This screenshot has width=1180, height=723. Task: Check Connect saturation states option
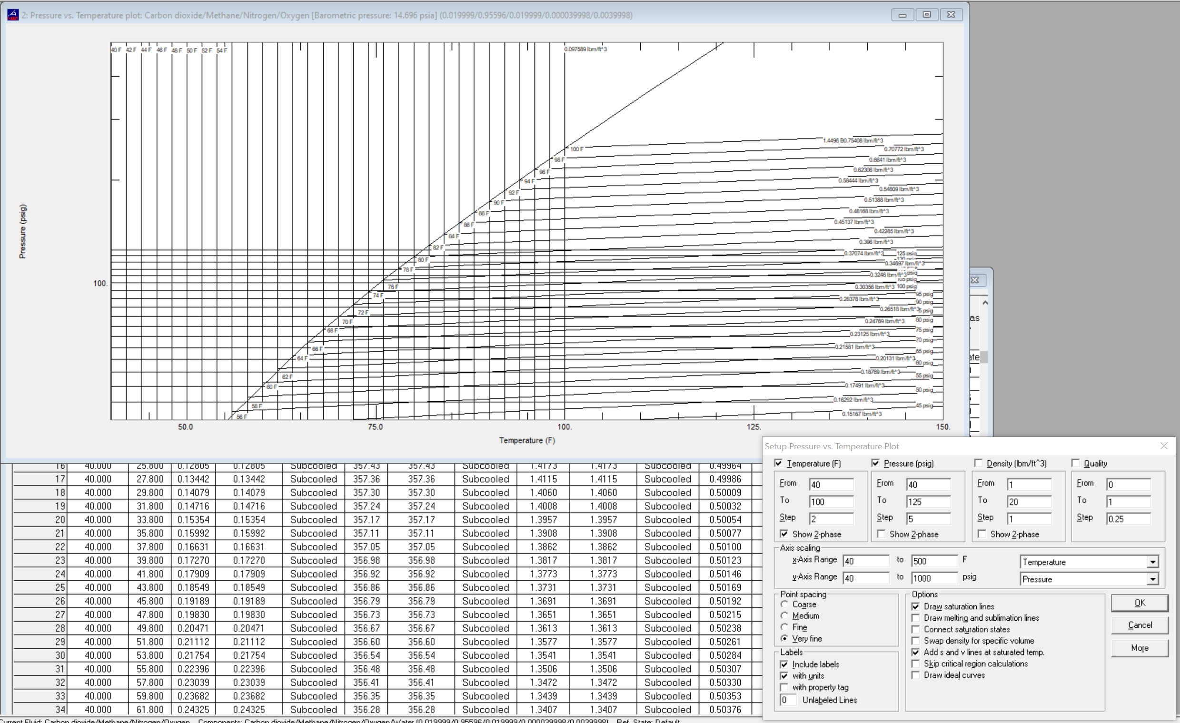tap(916, 629)
